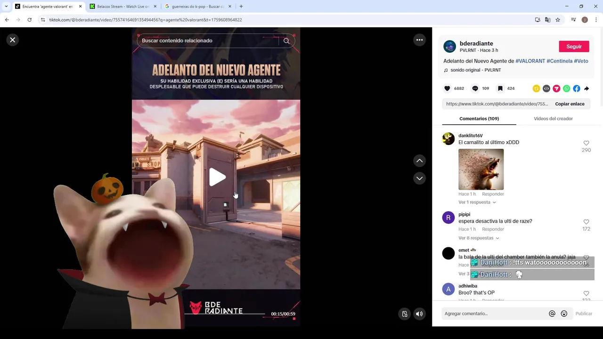Screen dimensions: 603x339
Task: Save the video with the bookmark icon
Action: pyautogui.click(x=500, y=89)
